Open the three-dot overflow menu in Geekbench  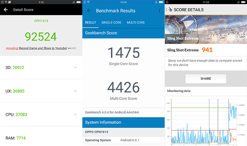click(160, 11)
